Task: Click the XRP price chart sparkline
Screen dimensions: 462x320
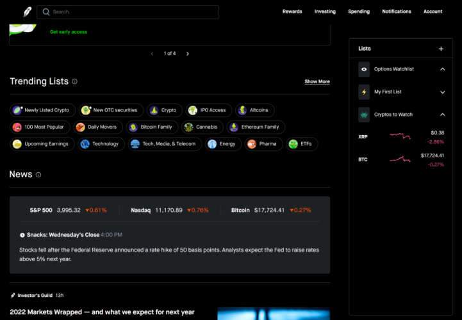Action: [400, 136]
